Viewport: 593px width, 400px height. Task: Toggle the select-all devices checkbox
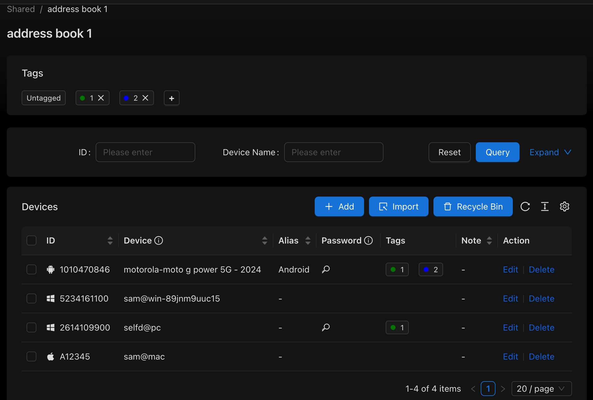tap(31, 240)
